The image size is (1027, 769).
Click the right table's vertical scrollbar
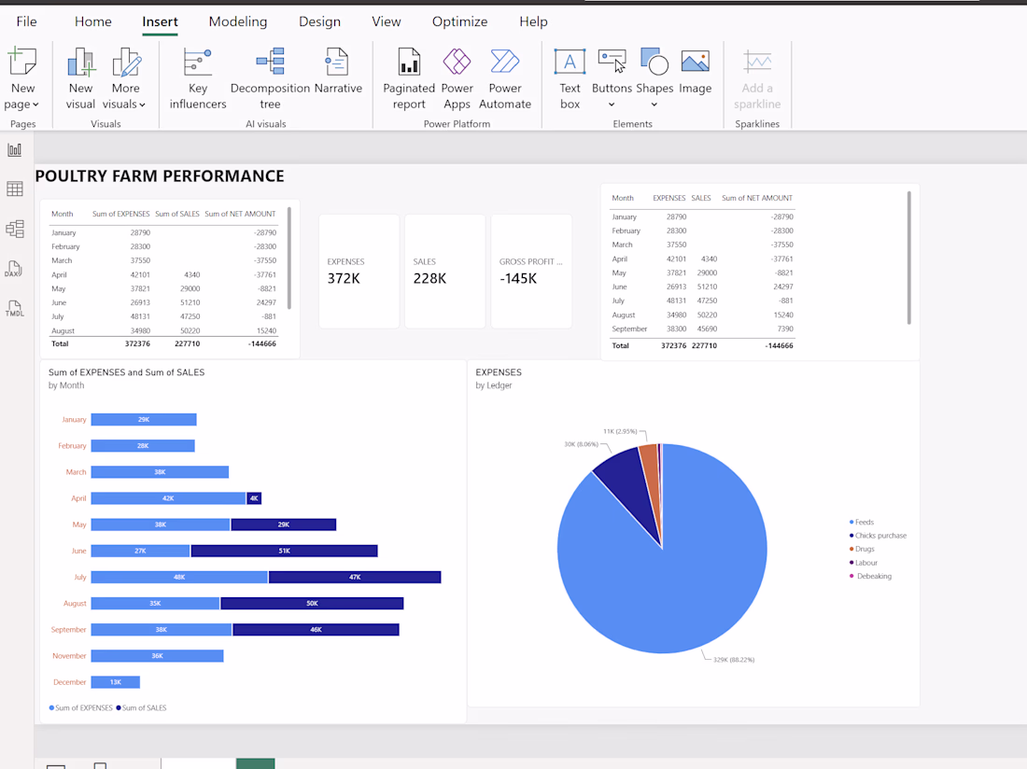[x=909, y=258]
